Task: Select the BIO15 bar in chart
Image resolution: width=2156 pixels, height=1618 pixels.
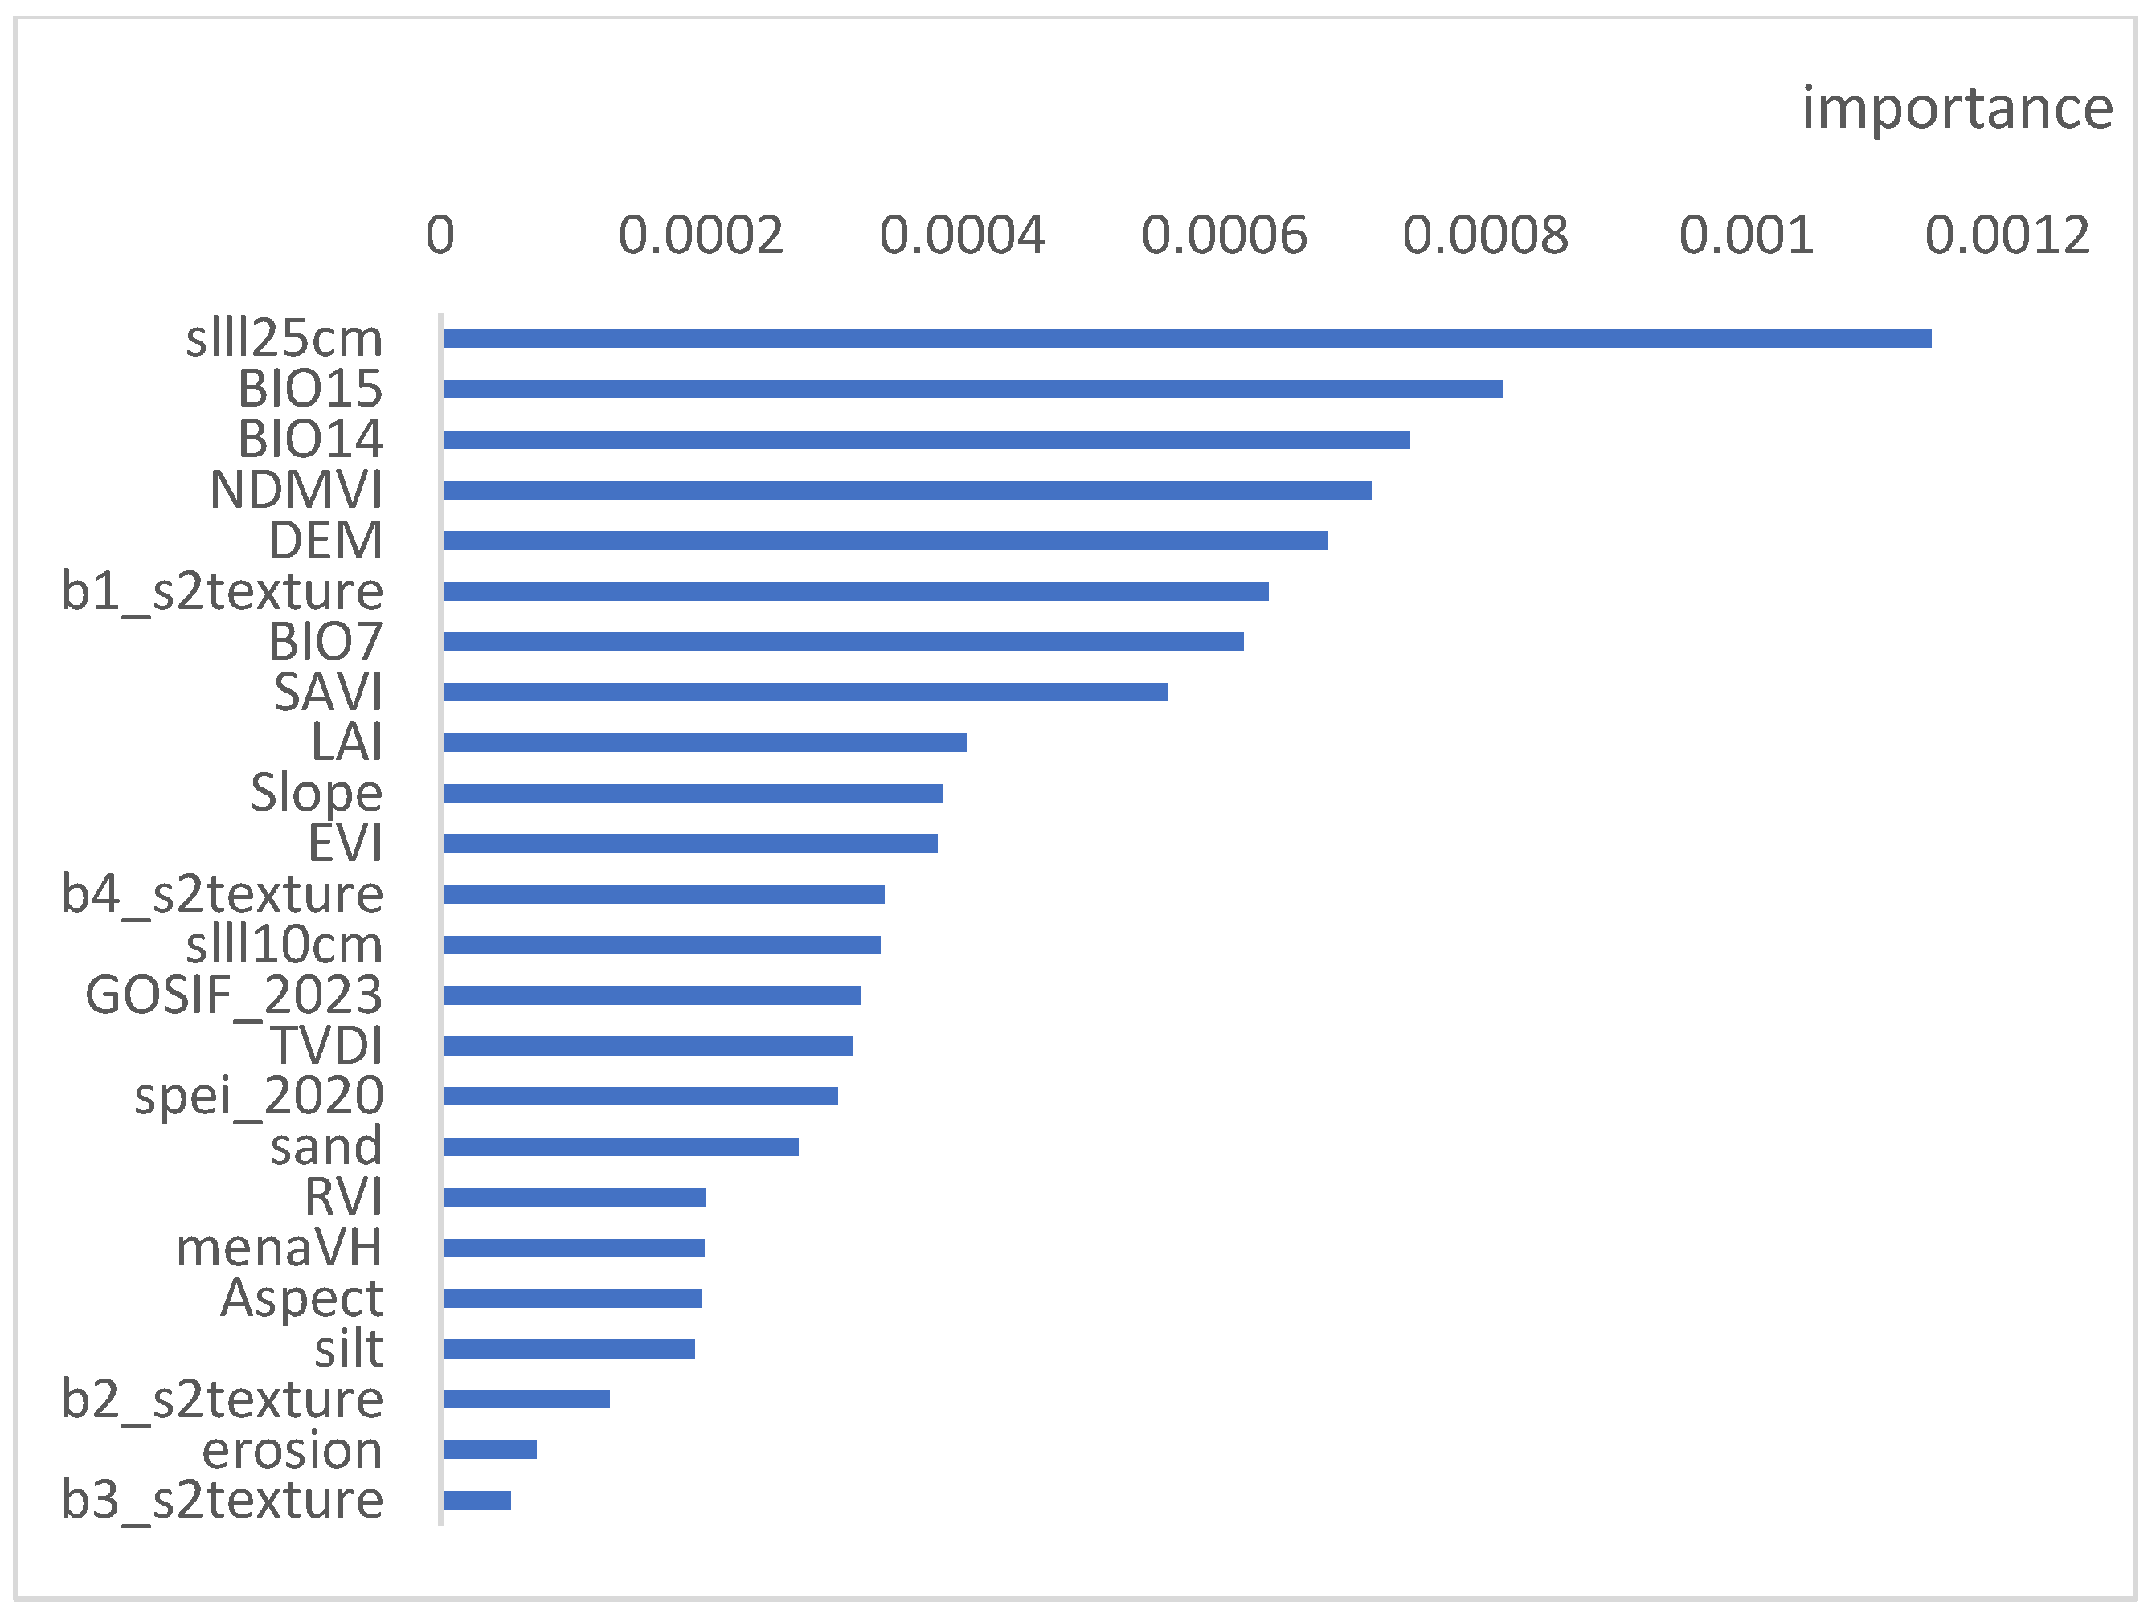Action: pos(972,389)
